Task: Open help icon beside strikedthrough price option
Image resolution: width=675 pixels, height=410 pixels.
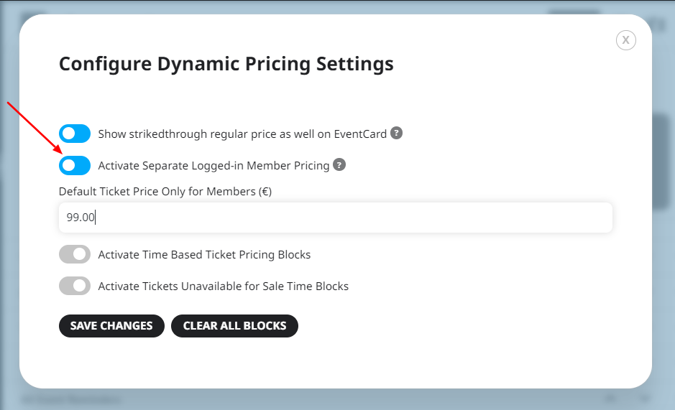Action: pyautogui.click(x=396, y=133)
